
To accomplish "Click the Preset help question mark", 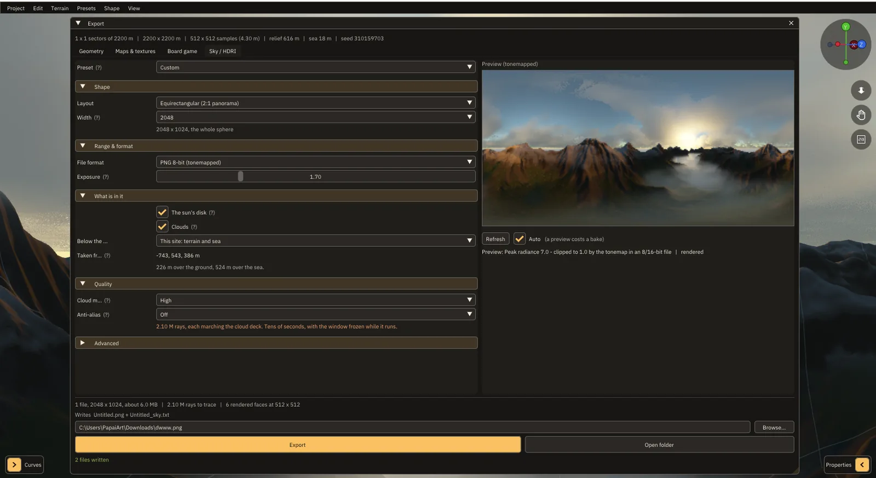I will click(x=99, y=68).
